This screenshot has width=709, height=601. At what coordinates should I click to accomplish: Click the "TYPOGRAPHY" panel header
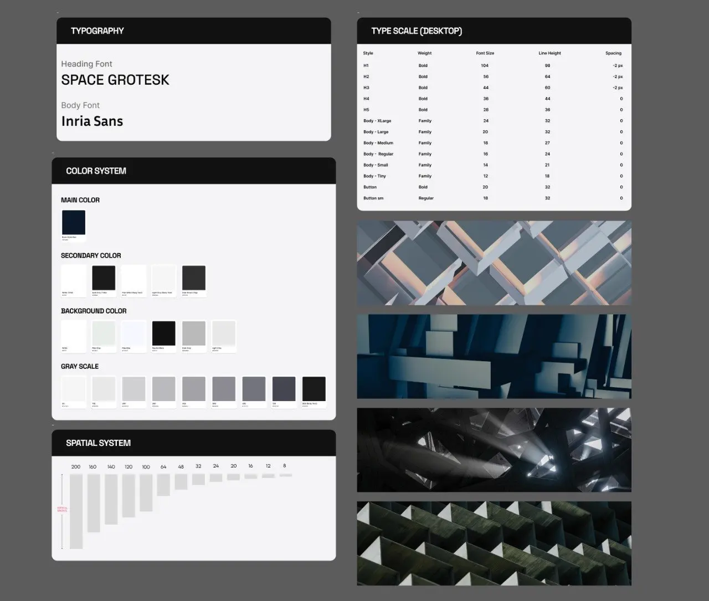point(194,31)
